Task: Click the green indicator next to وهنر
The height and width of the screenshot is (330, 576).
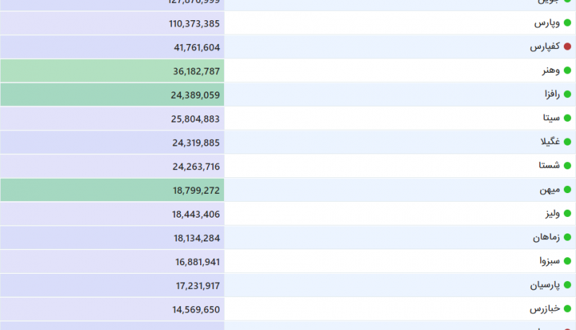Action: pos(567,71)
